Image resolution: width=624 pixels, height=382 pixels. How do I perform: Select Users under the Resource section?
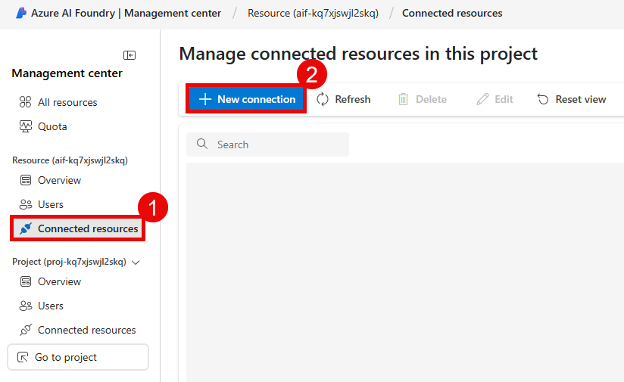click(51, 204)
